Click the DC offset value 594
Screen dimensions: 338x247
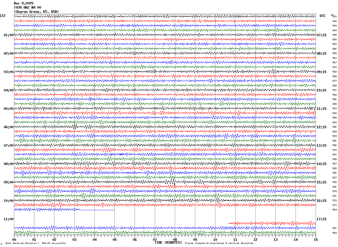click(x=334, y=113)
